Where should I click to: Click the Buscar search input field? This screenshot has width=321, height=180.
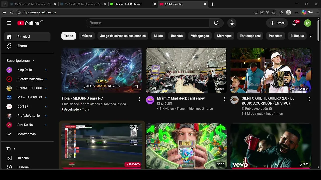pyautogui.click(x=147, y=23)
